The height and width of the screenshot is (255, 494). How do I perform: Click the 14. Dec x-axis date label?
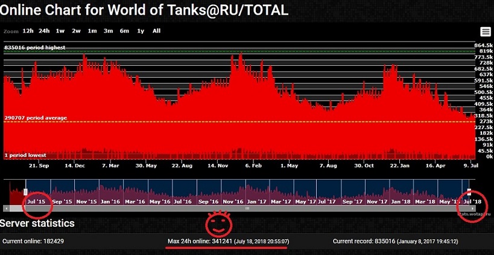click(x=75, y=165)
